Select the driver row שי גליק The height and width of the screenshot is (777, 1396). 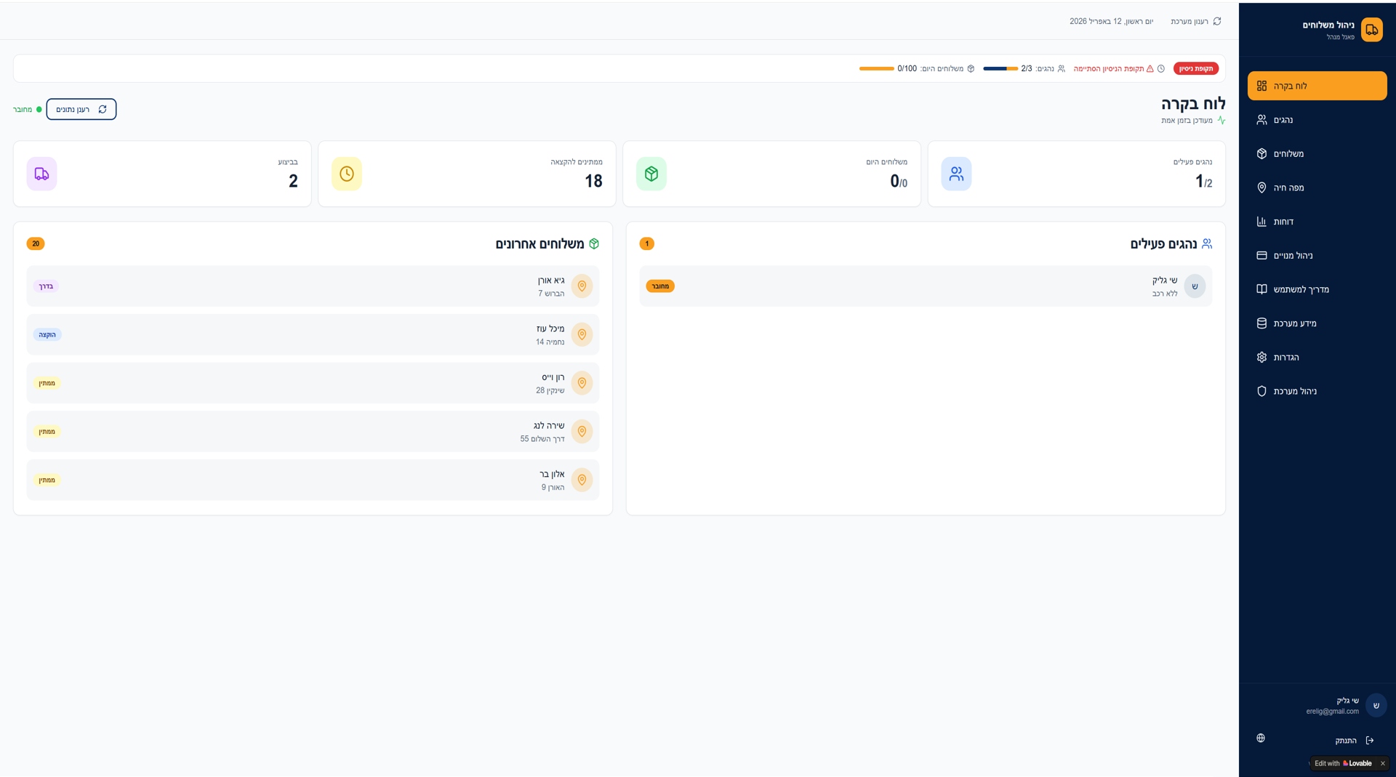tap(925, 286)
